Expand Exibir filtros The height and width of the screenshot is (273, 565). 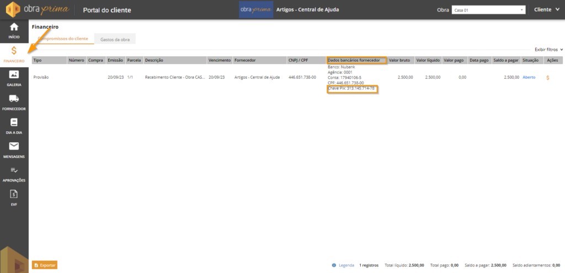548,49
